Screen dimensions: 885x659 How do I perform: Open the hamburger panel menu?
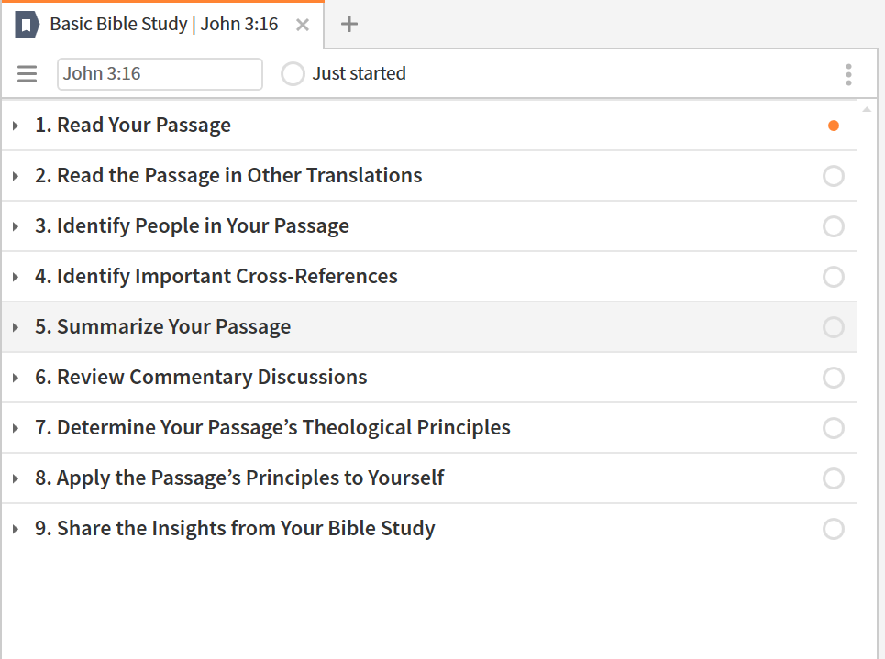tap(27, 74)
